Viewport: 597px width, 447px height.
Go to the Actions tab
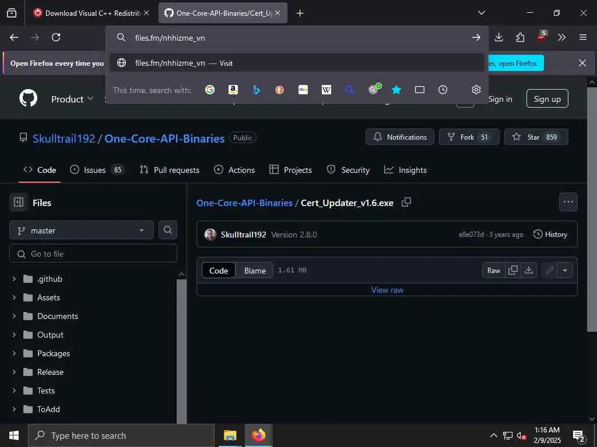pyautogui.click(x=234, y=170)
